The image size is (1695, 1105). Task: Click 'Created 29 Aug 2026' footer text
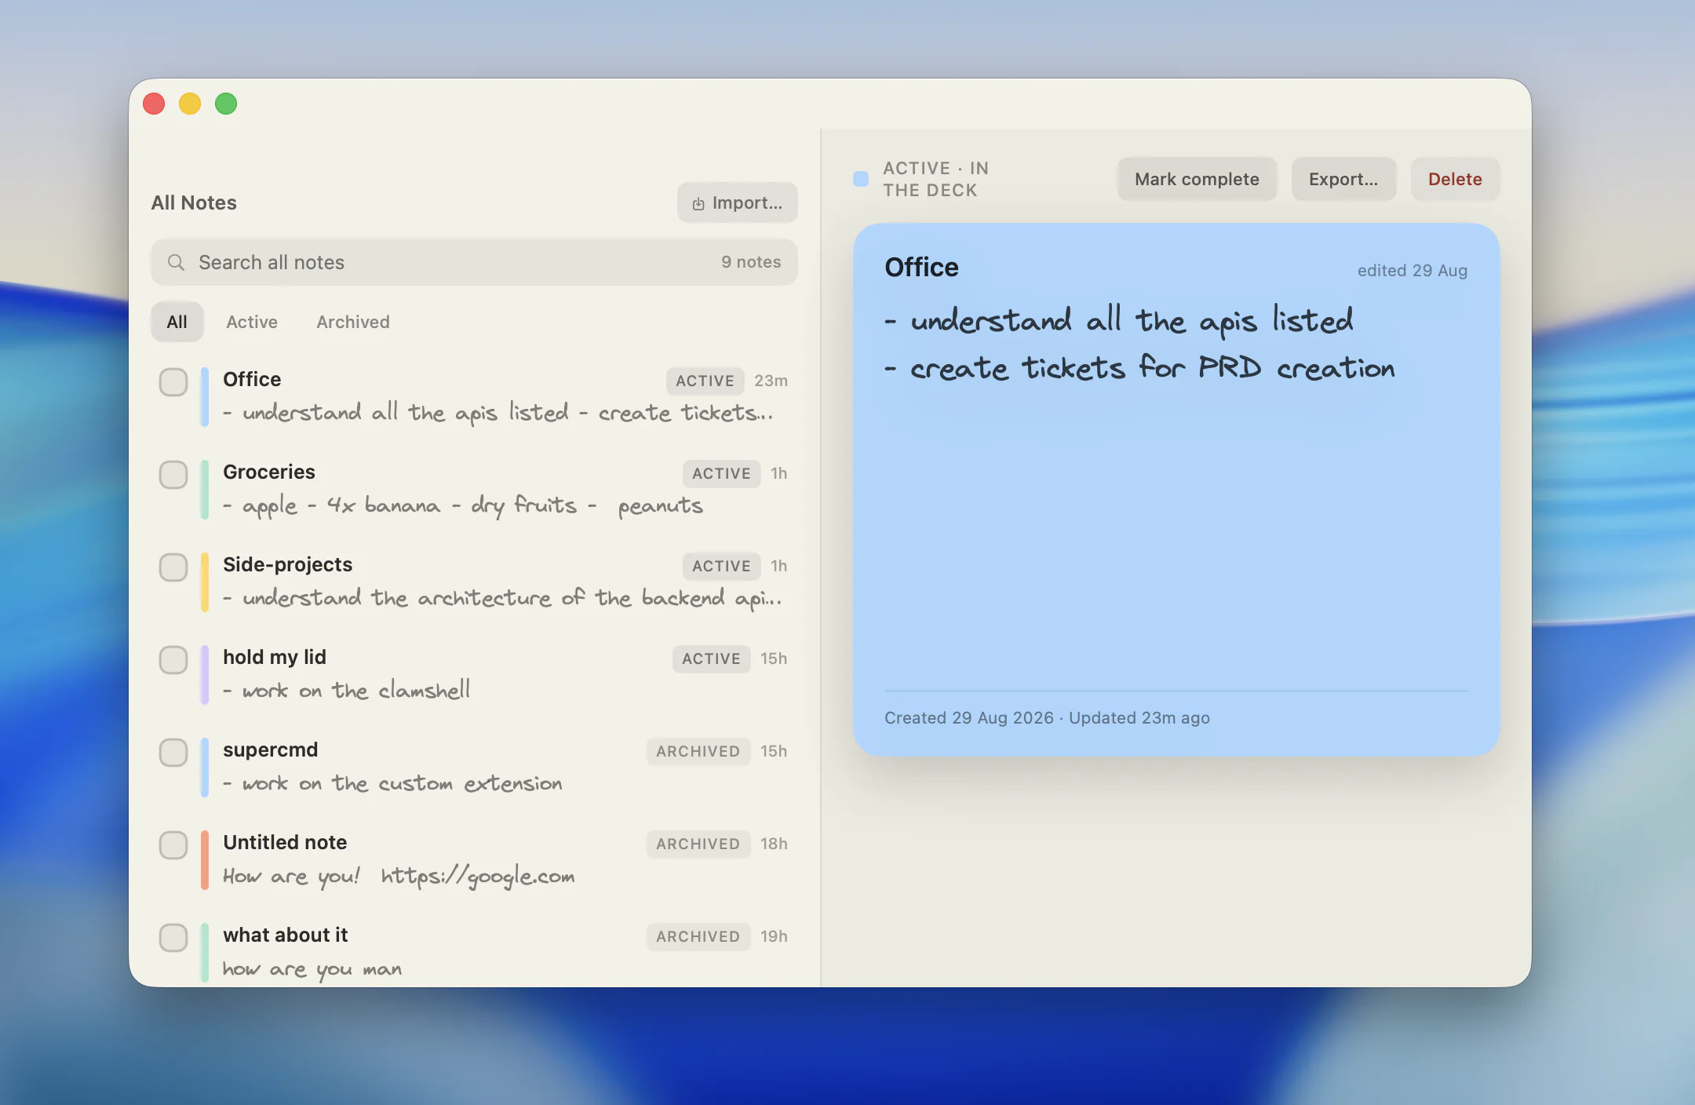click(969, 718)
